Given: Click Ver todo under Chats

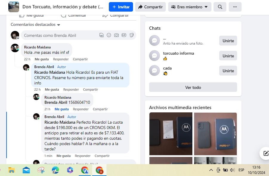Looking at the screenshot, I should pyautogui.click(x=193, y=87).
